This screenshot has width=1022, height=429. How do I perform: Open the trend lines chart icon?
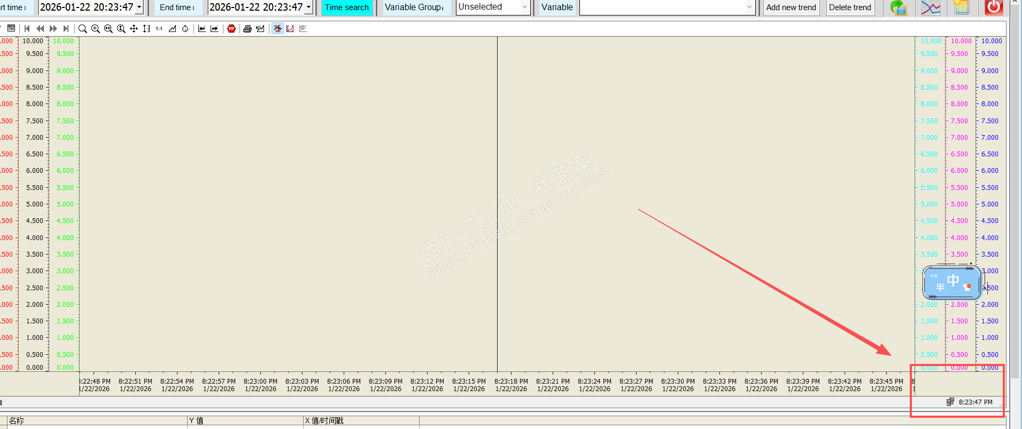pos(931,7)
